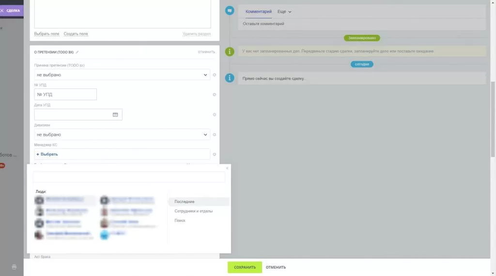The width and height of the screenshot is (496, 276).
Task: Click gear icon next to Причина претензии field
Action: (x=214, y=75)
